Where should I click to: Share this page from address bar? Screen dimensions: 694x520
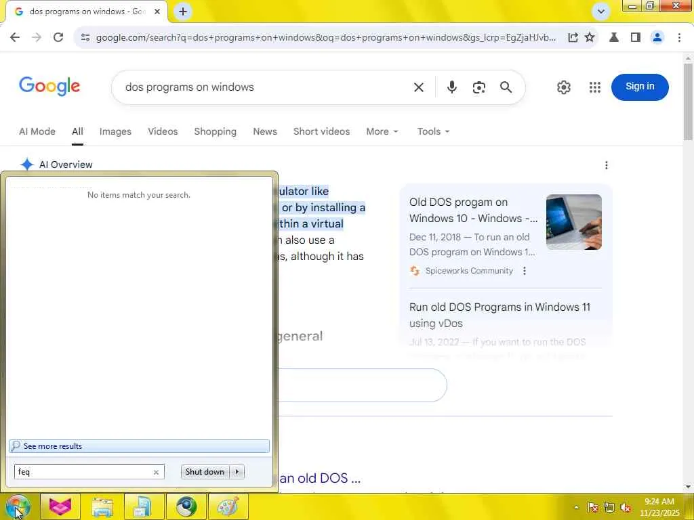click(573, 38)
